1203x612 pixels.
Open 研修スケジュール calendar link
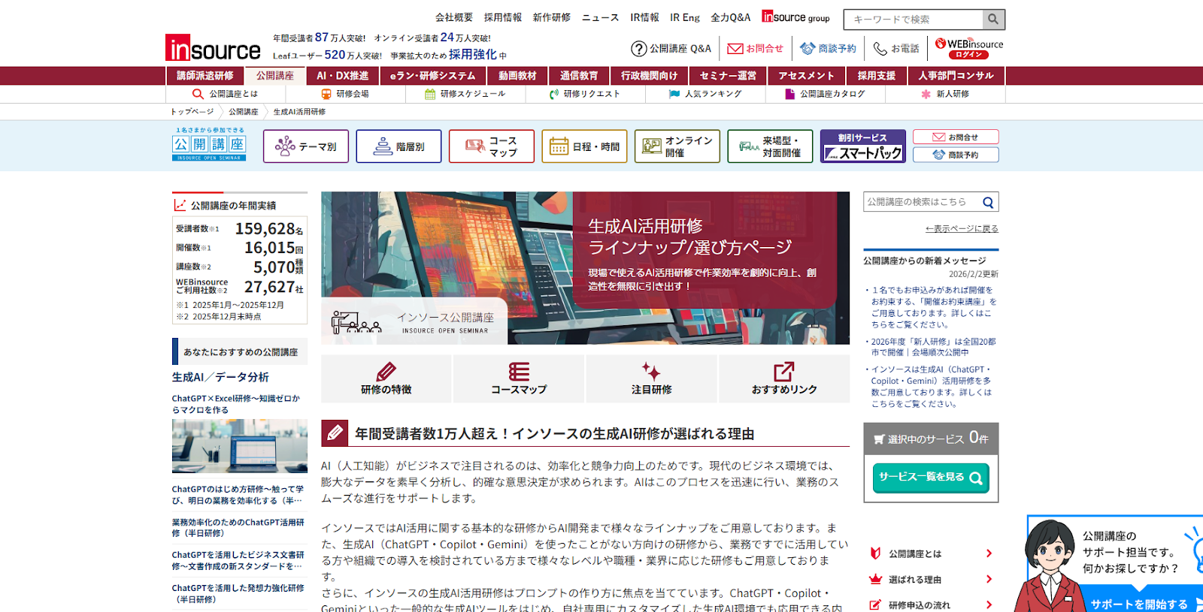[465, 94]
